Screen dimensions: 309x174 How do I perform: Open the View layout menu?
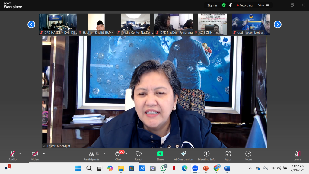coord(263,5)
